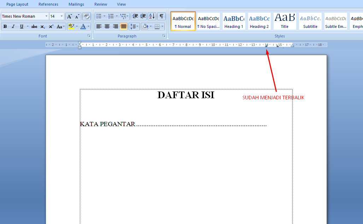Click the Bullets list icon
363x224 pixels.
coord(99,16)
